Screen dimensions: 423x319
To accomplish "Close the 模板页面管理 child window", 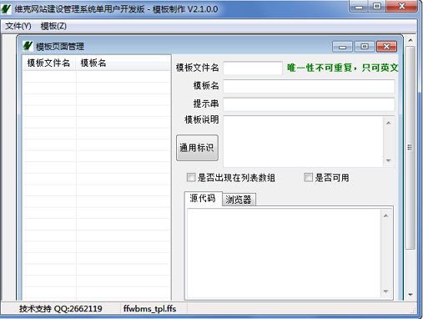I will pos(386,47).
